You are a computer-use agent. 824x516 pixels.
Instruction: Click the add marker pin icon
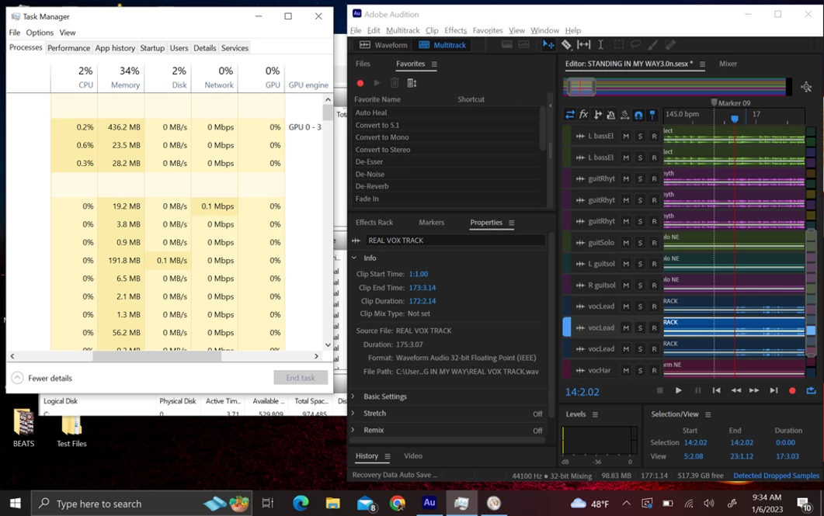tap(652, 114)
